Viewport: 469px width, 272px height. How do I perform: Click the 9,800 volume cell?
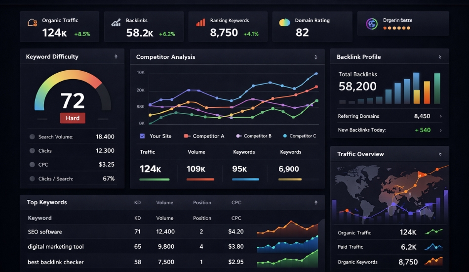pyautogui.click(x=166, y=247)
